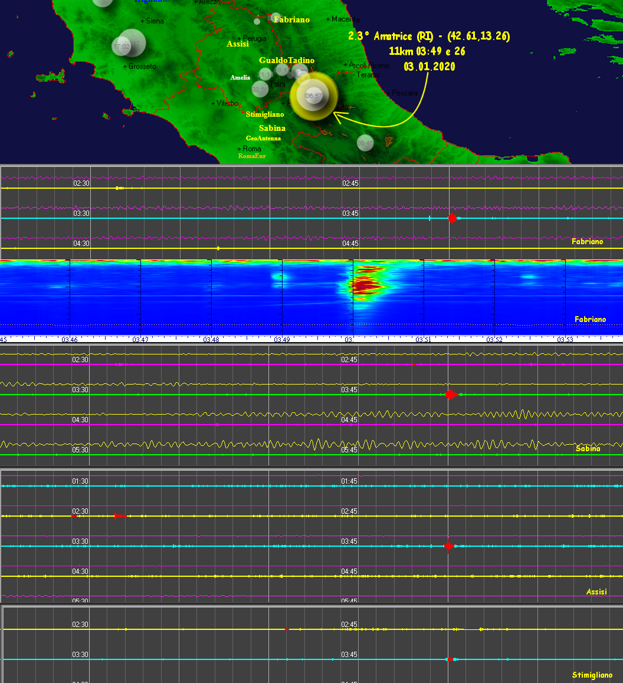Click the Amatrice event title annotation text
This screenshot has height=683, width=623.
[429, 37]
